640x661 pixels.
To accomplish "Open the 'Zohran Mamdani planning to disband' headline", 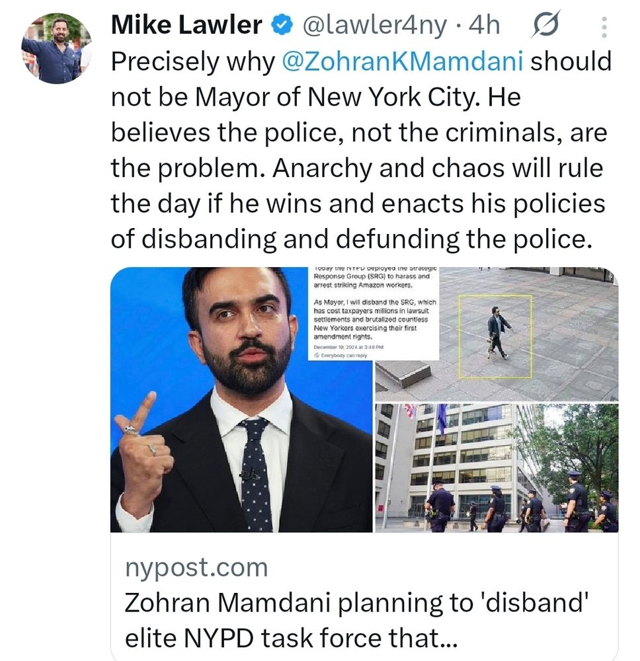I will 356,620.
